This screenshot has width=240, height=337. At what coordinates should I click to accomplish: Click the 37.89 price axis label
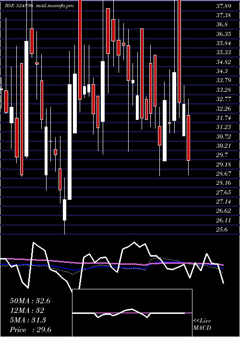pos(224,6)
